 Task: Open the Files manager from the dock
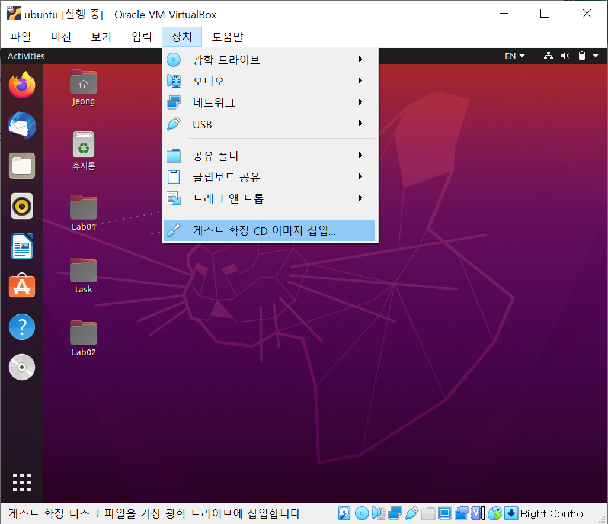pos(22,166)
